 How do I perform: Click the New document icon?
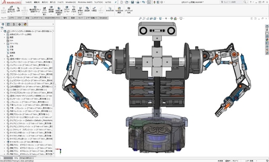click(121, 2)
